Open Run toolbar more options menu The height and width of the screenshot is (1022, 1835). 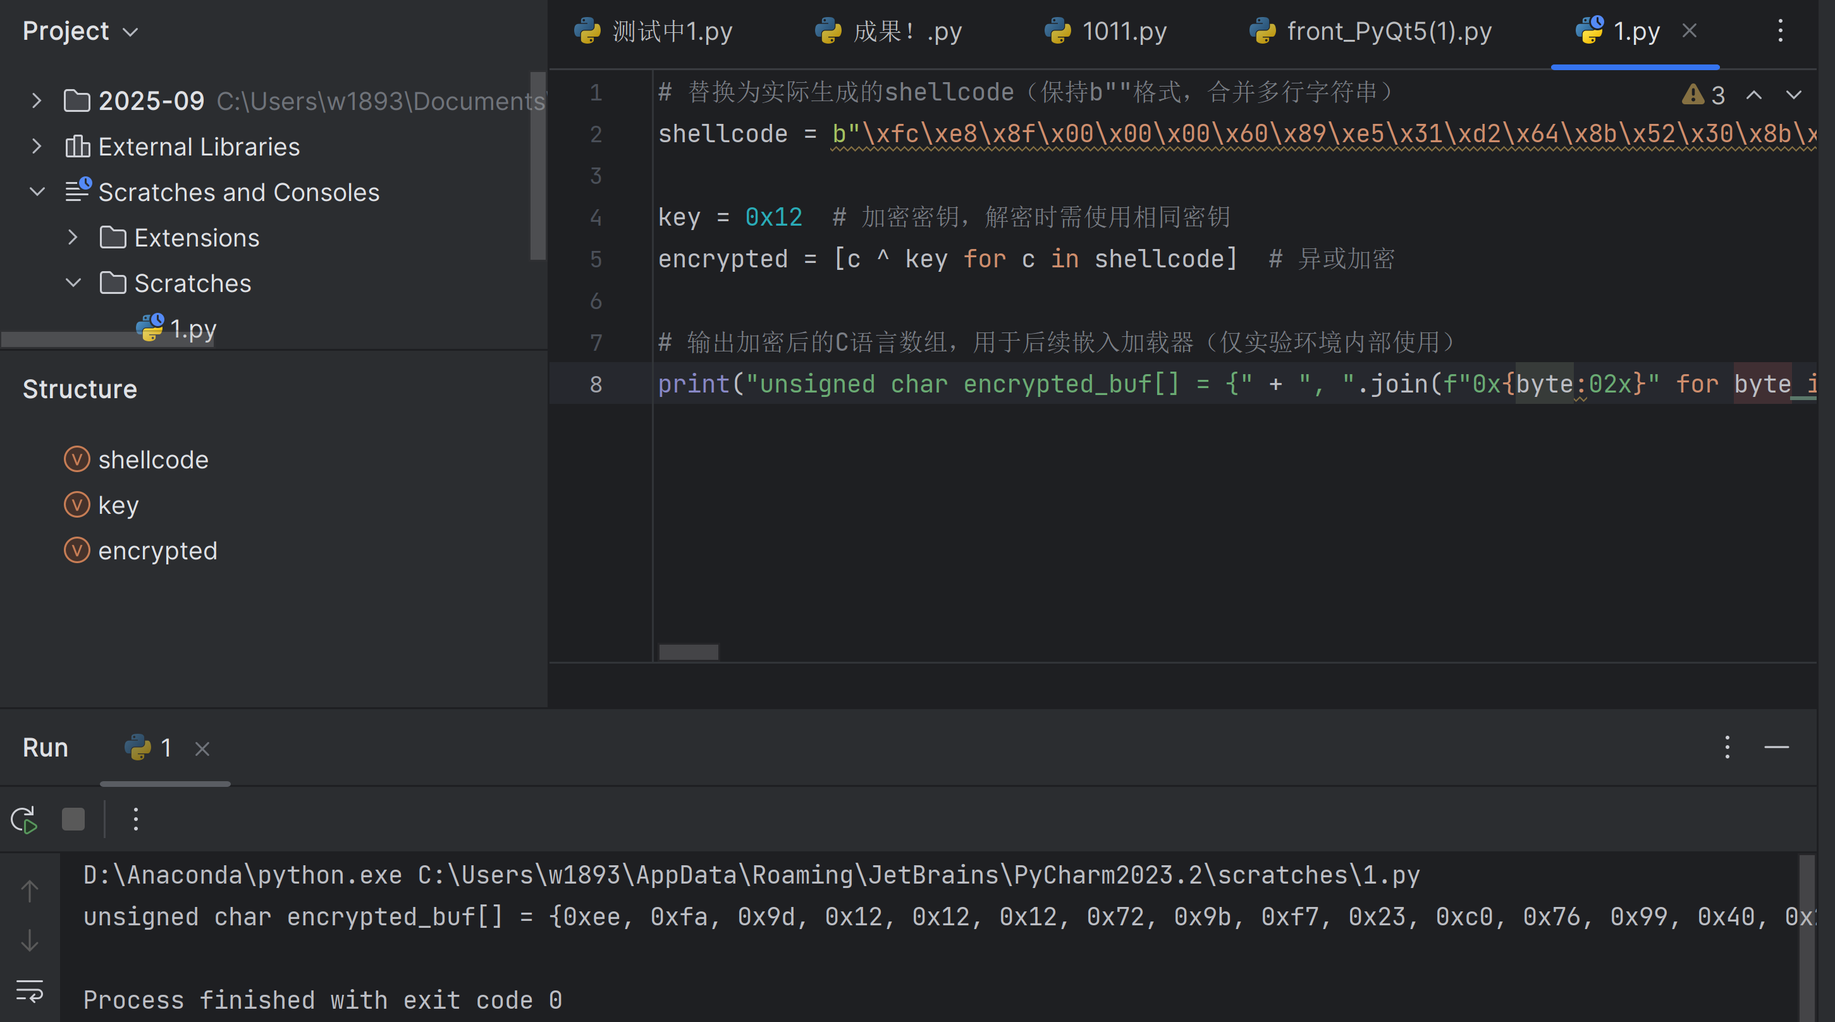135,820
